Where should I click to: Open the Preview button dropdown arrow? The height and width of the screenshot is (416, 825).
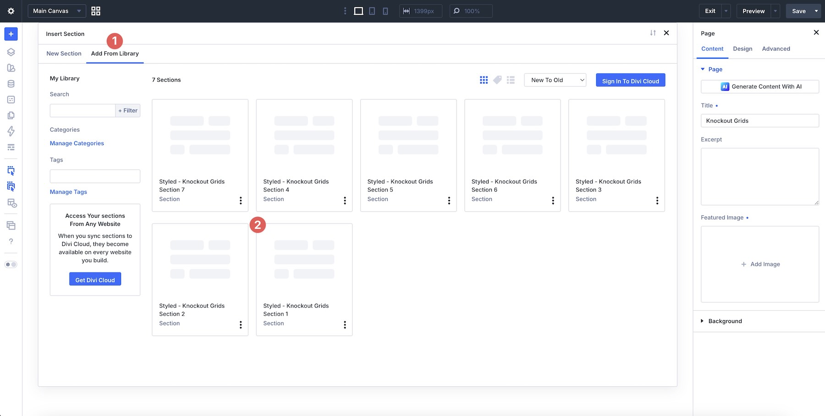(x=775, y=11)
